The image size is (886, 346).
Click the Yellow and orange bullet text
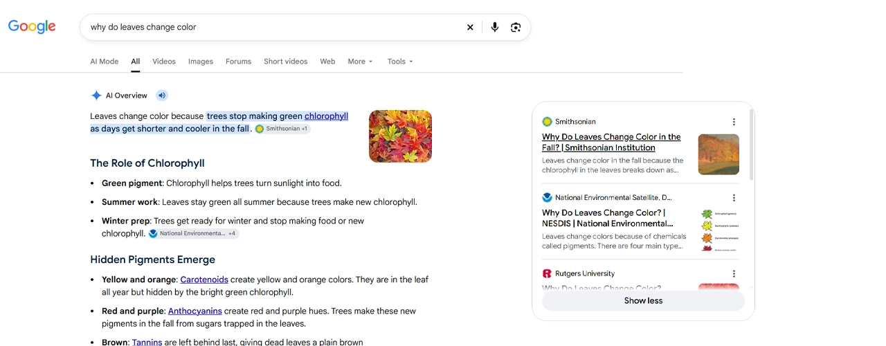(x=265, y=286)
